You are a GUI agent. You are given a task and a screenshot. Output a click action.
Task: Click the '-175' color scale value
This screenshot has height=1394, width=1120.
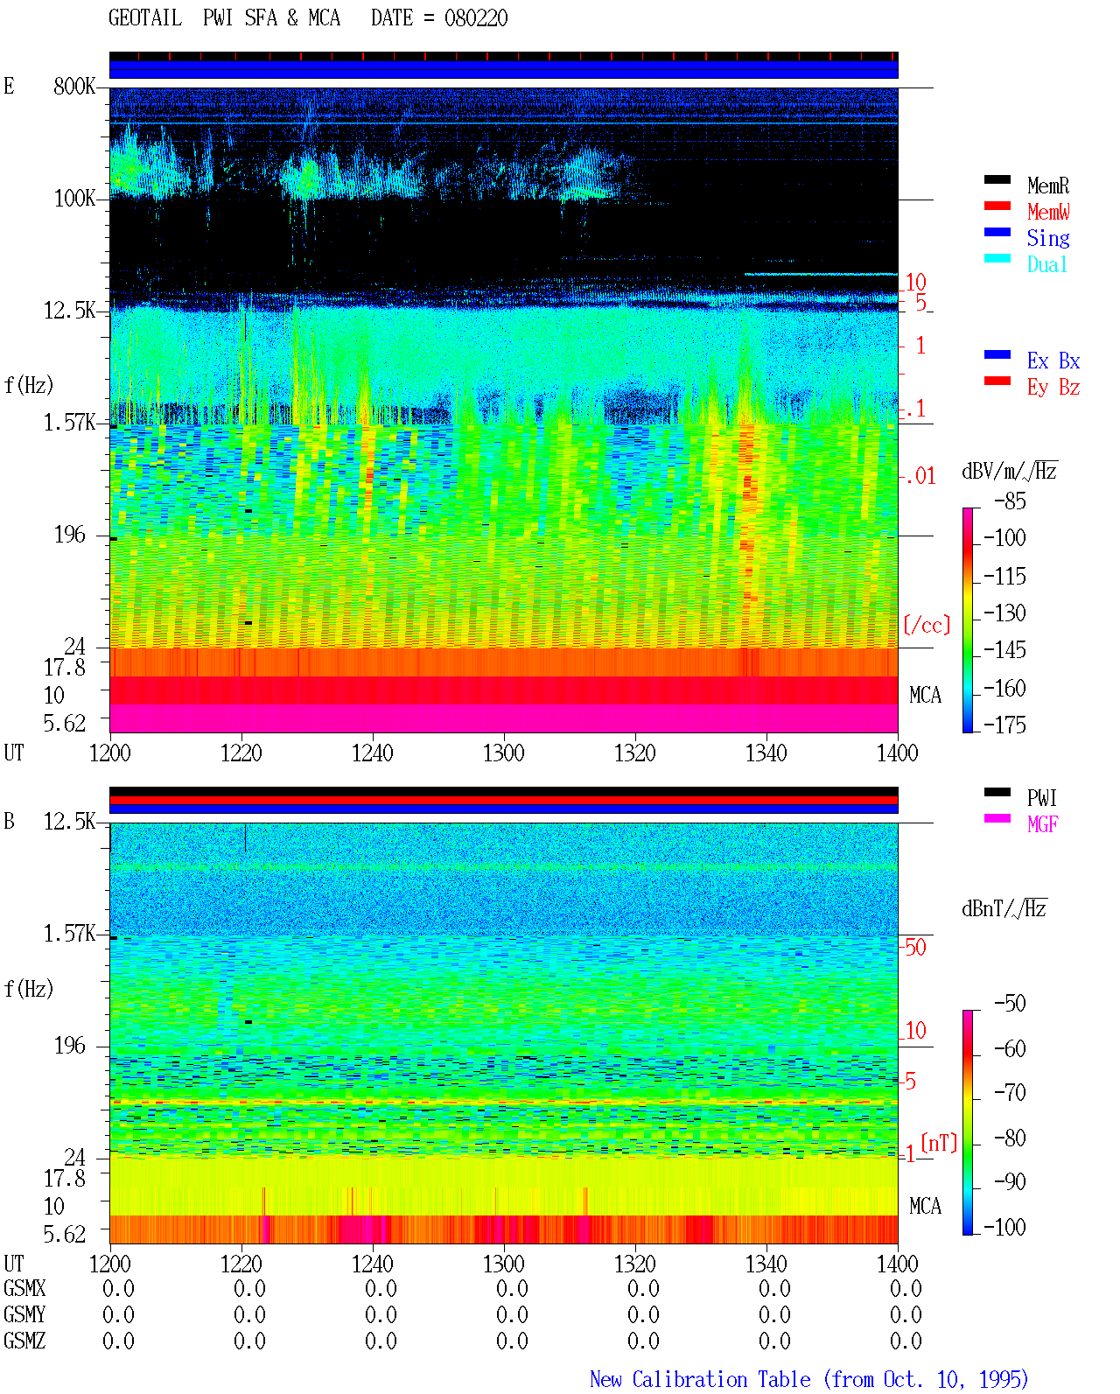tap(1004, 725)
